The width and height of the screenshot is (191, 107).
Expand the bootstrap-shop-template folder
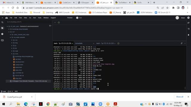click(9, 29)
